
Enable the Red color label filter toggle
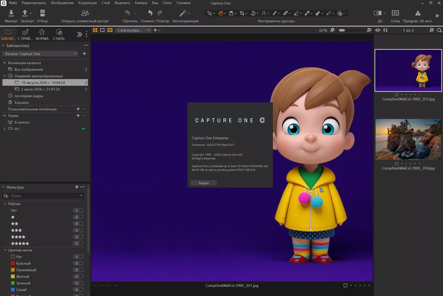click(81, 263)
